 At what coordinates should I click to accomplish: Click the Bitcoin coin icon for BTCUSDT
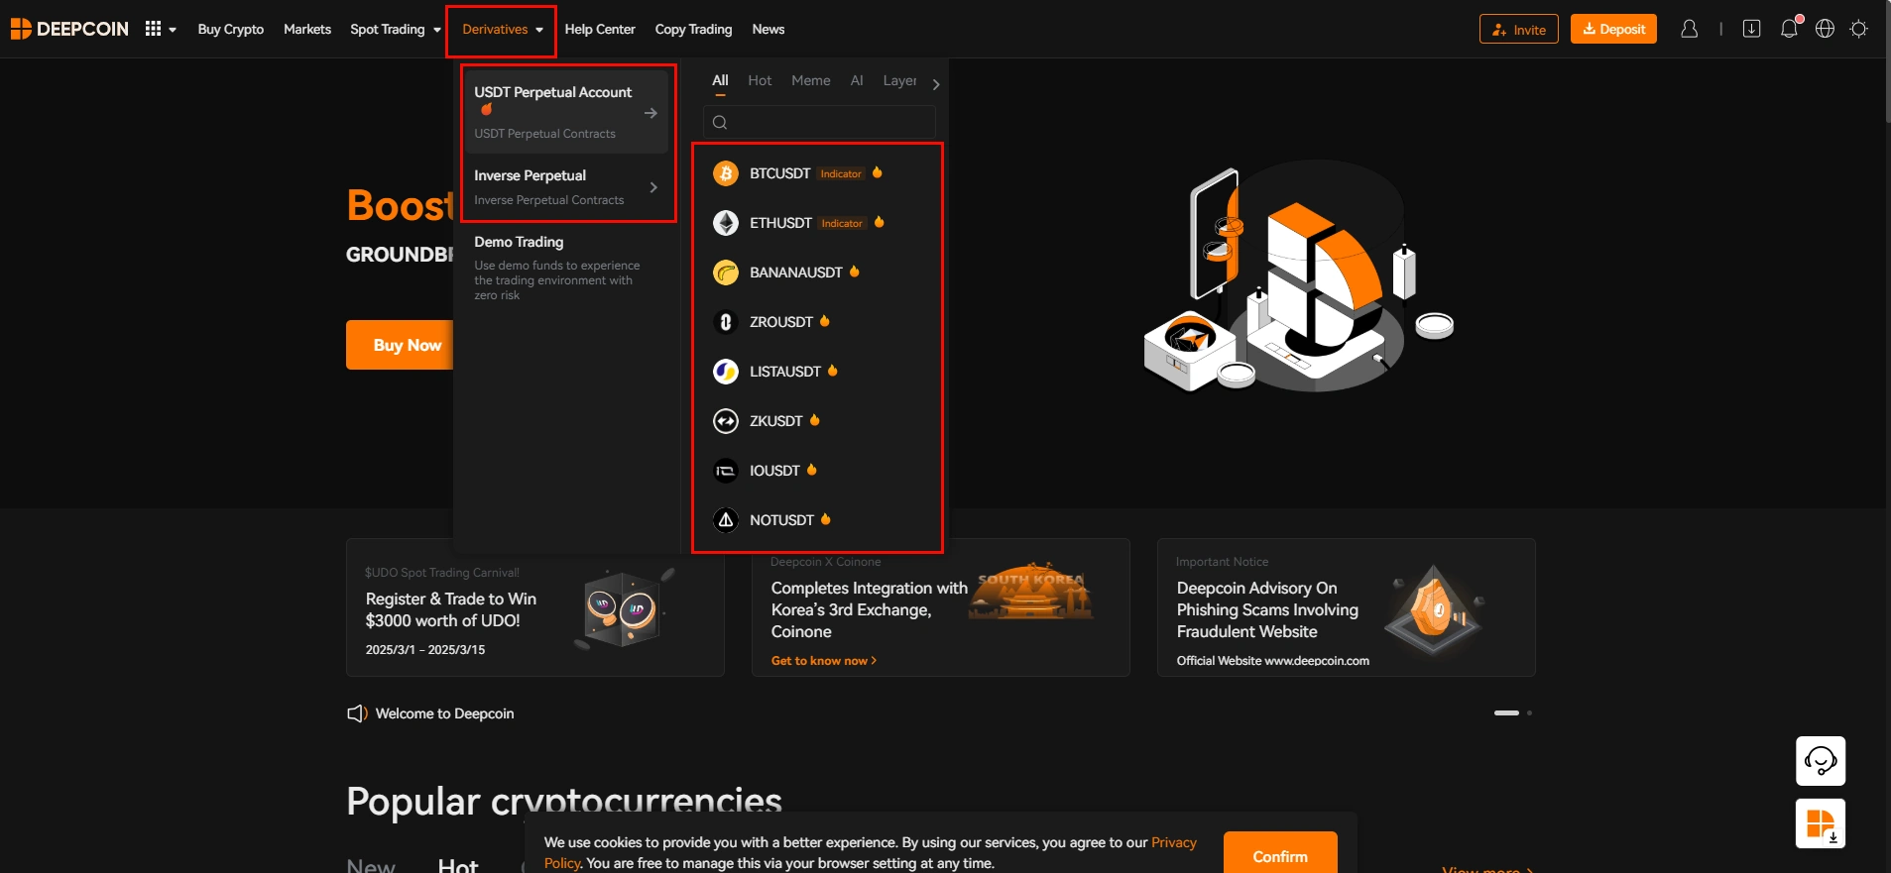726,173
